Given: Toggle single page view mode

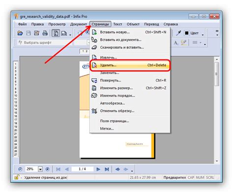Looking at the screenshot, I should pyautogui.click(x=56, y=33).
